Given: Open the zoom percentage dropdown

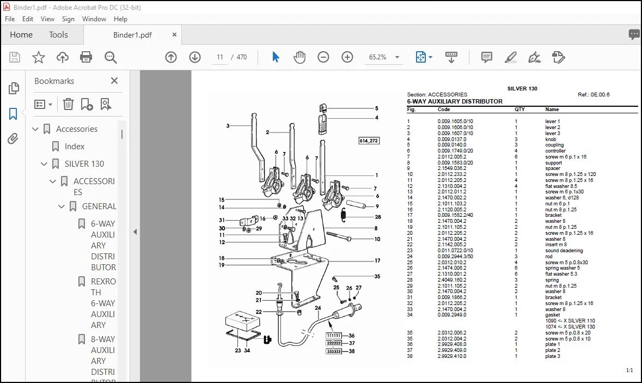Looking at the screenshot, I should tap(397, 57).
